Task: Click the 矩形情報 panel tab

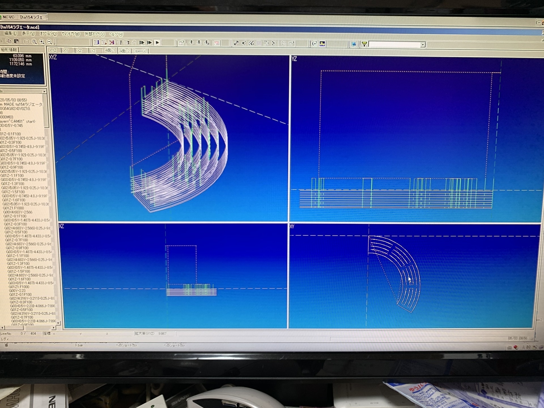Action: pyautogui.click(x=9, y=50)
